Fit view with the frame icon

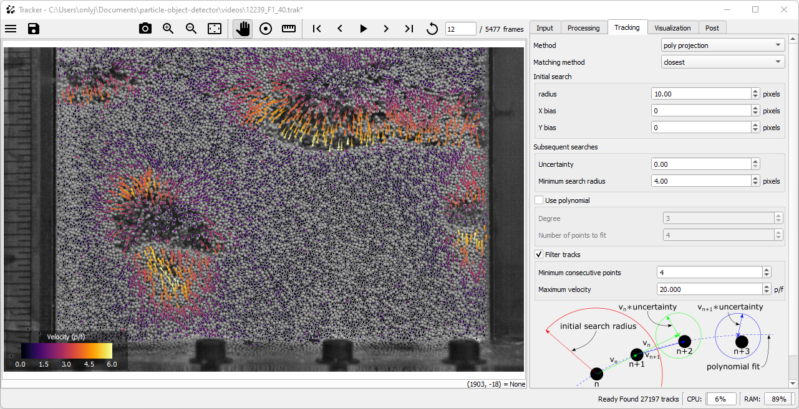click(215, 29)
